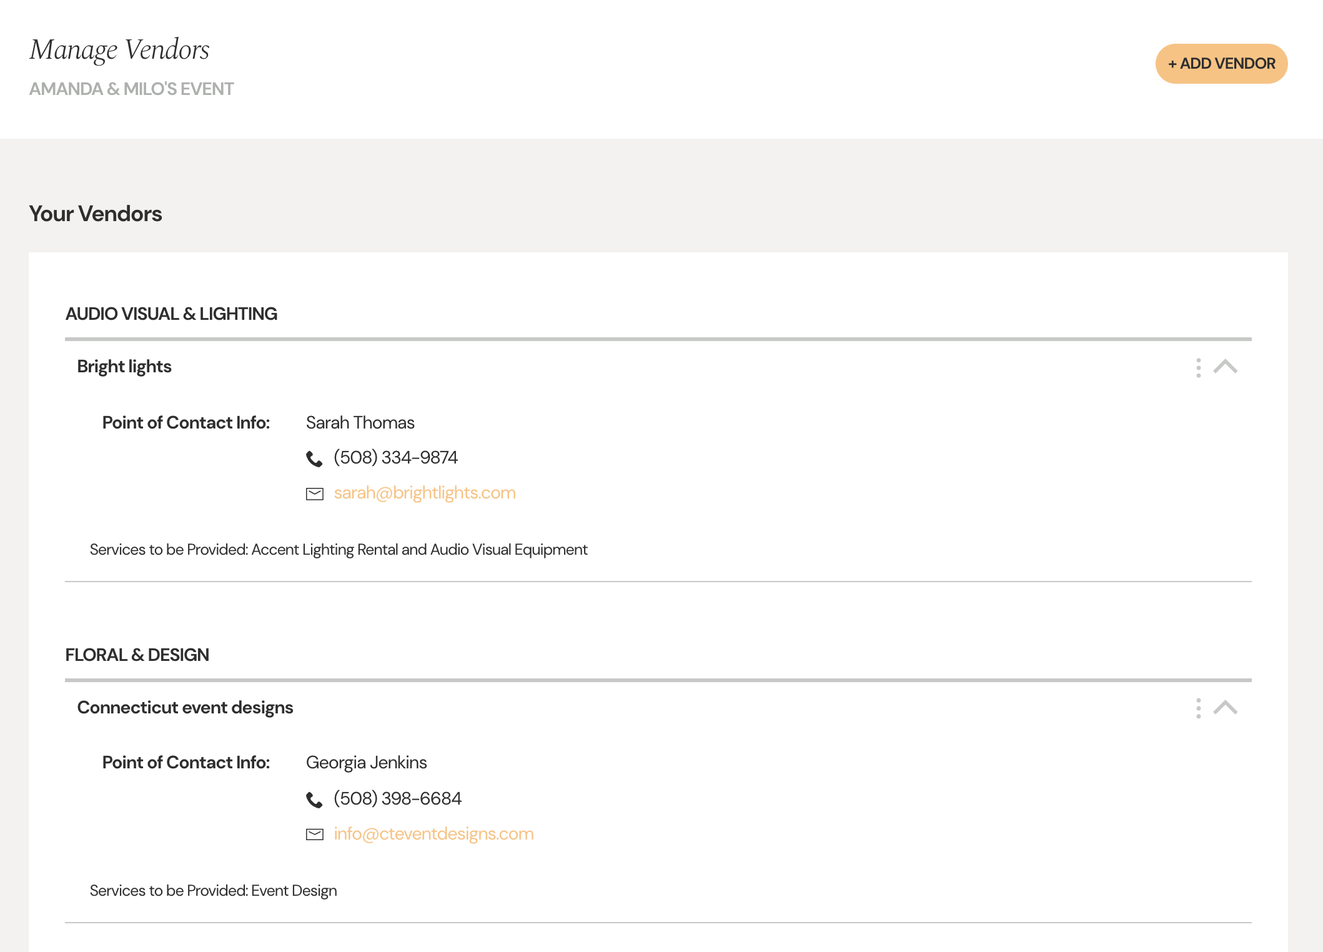Click the envelope icon beside info@cteventdesigns.com
This screenshot has width=1323, height=952.
click(x=315, y=835)
